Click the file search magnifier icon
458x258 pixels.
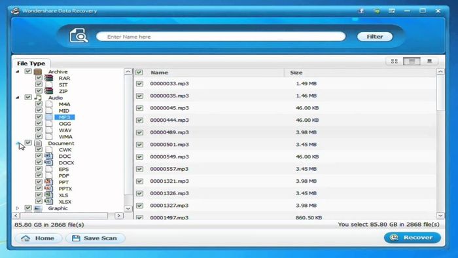(79, 35)
